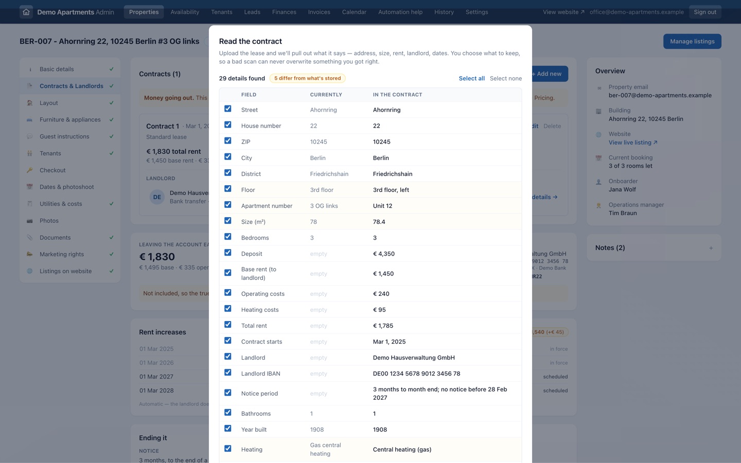
Task: Open View website link
Action: (x=563, y=12)
